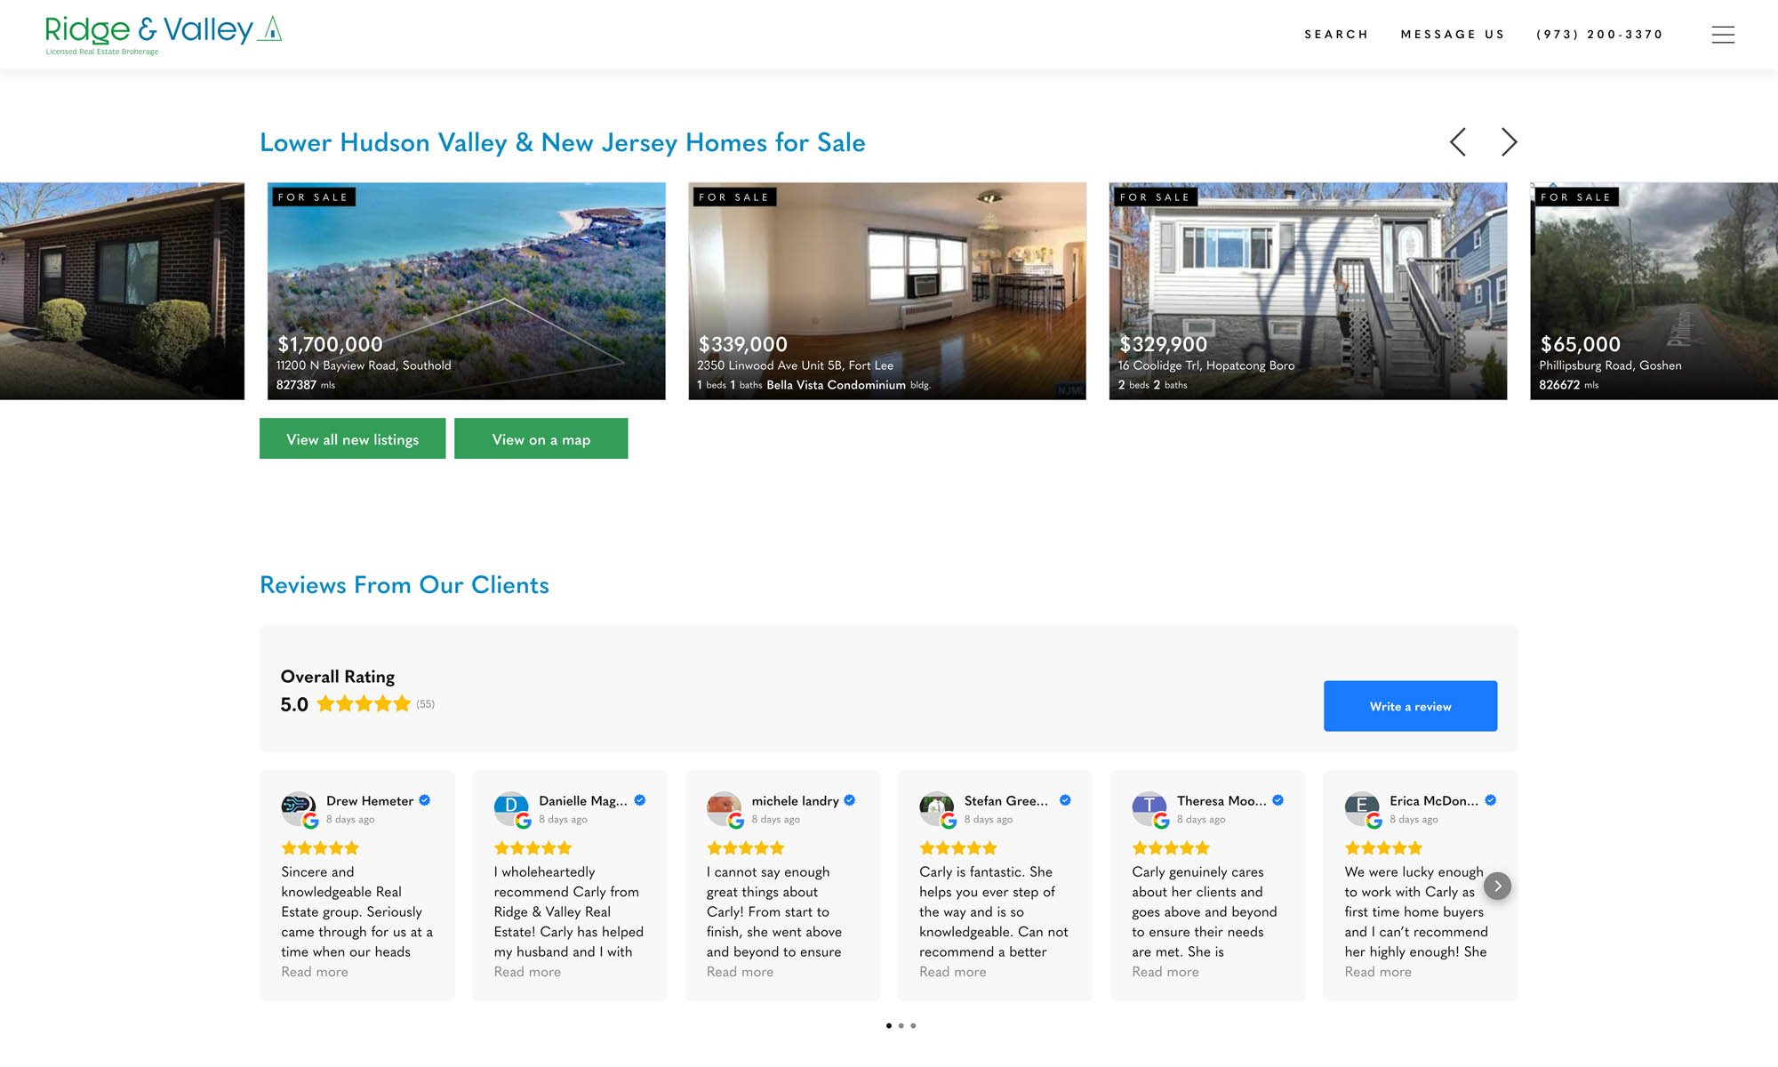Click the brick house listing image
This screenshot has width=1778, height=1067.
122,291
